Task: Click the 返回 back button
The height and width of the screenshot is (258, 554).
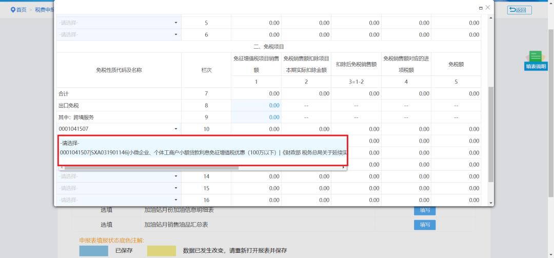Action: coord(519,10)
